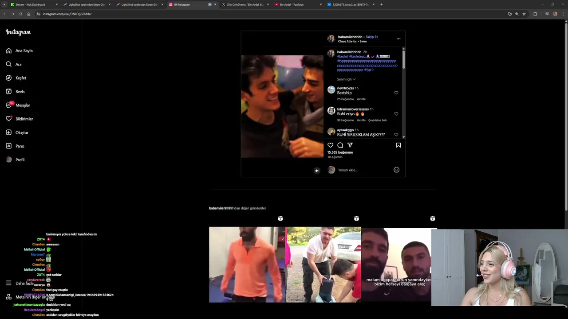Like kdramaaloverssssss's comment

coord(396,114)
